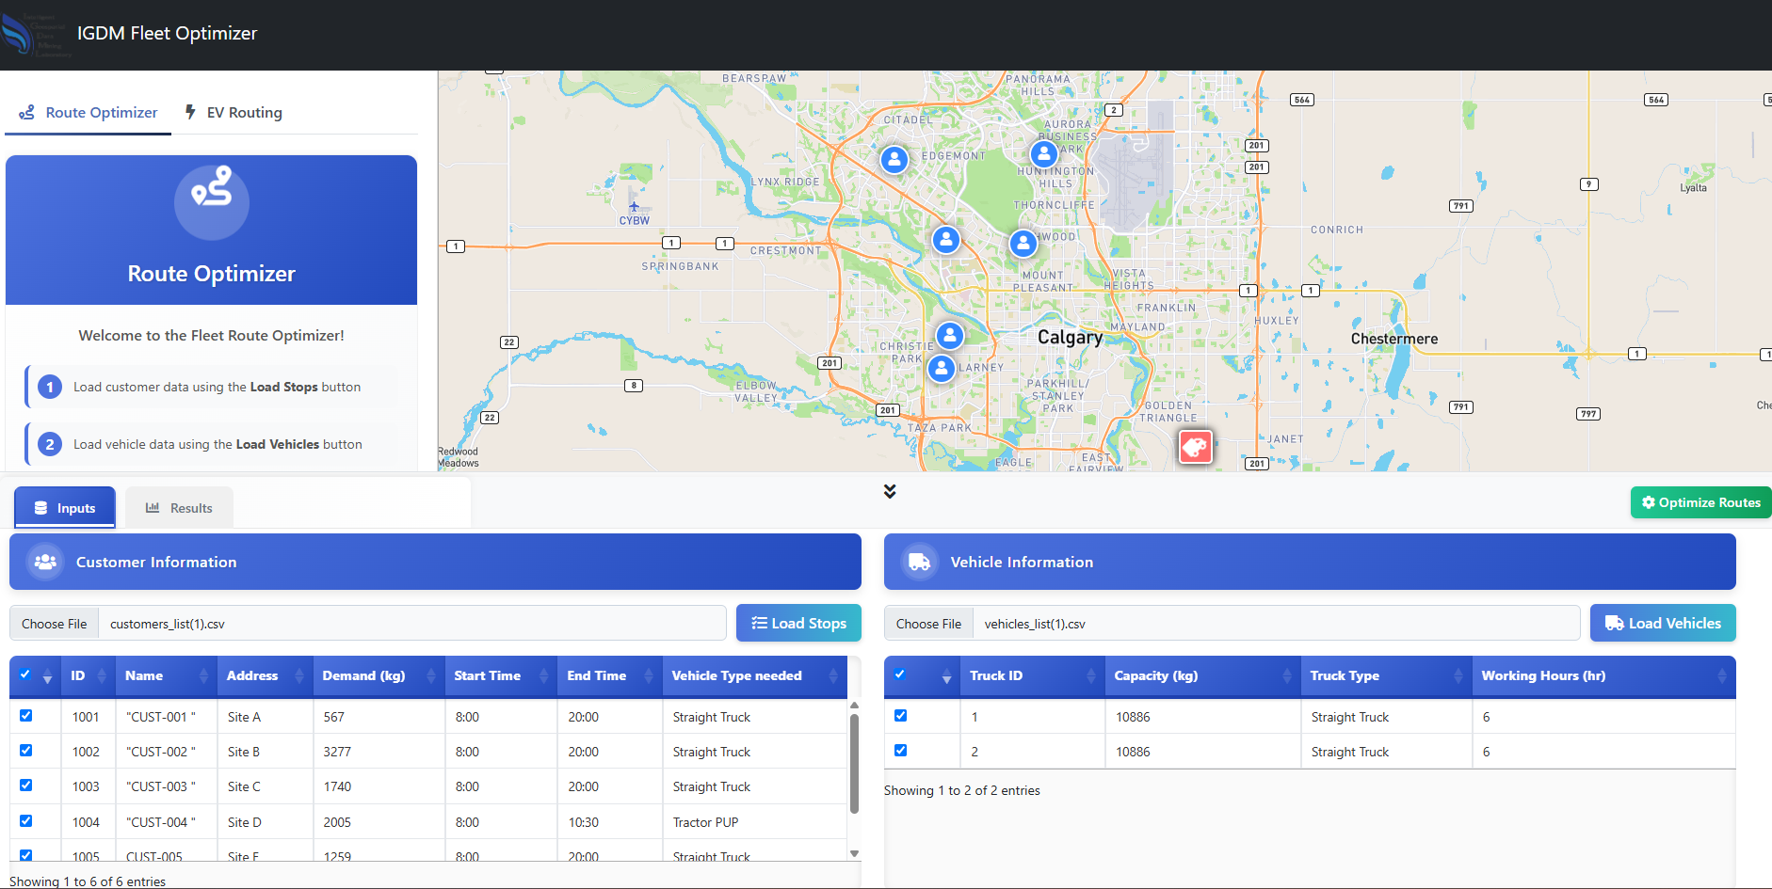Click scroll-down arrow of customer table
Image resolution: width=1772 pixels, height=889 pixels.
coord(854,853)
